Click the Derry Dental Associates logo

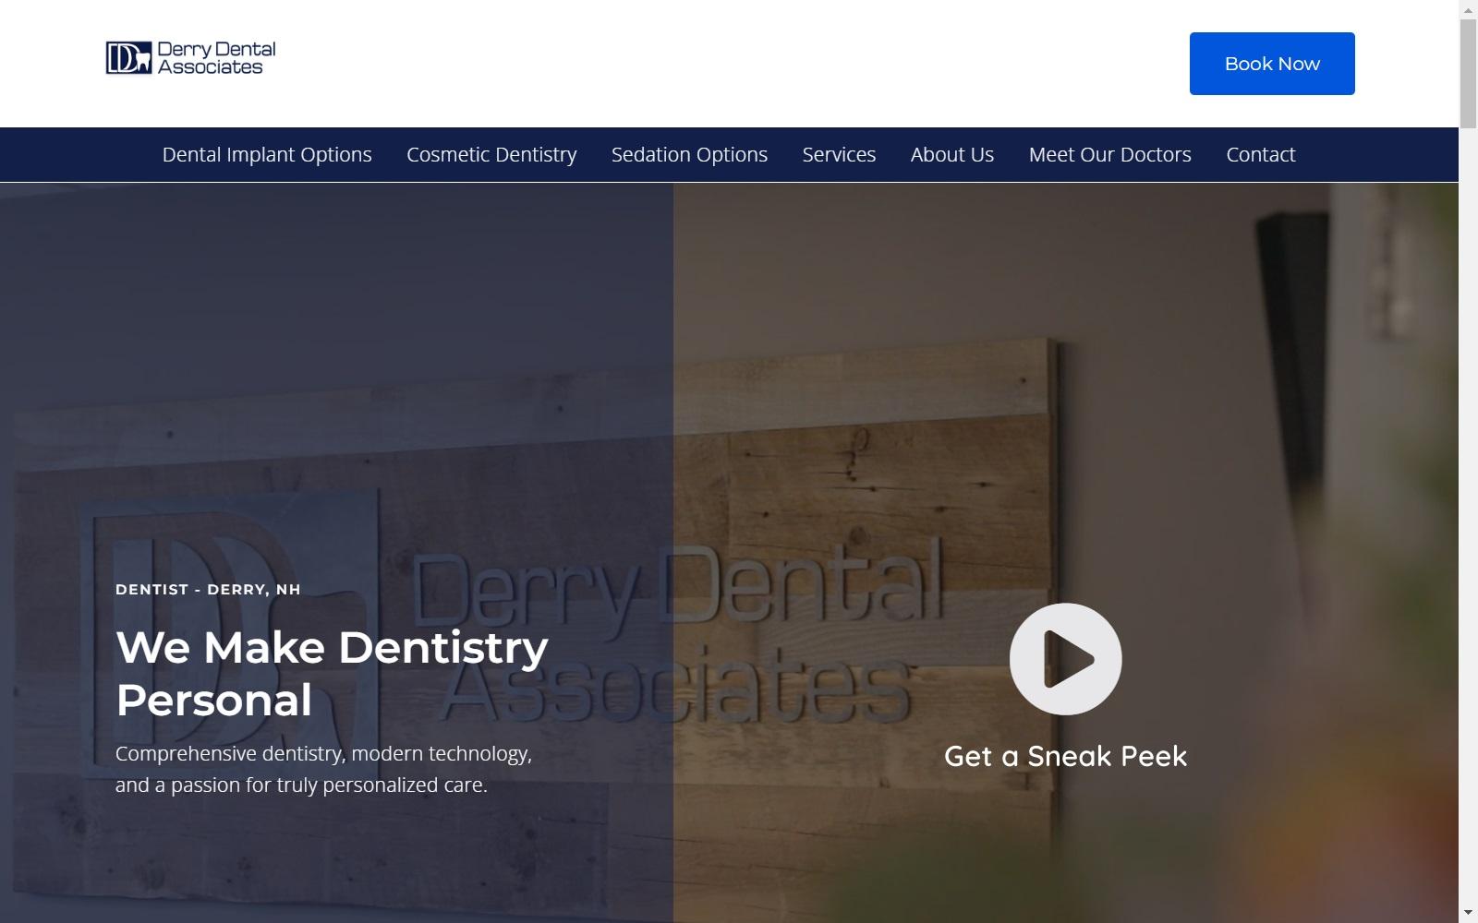tap(190, 57)
